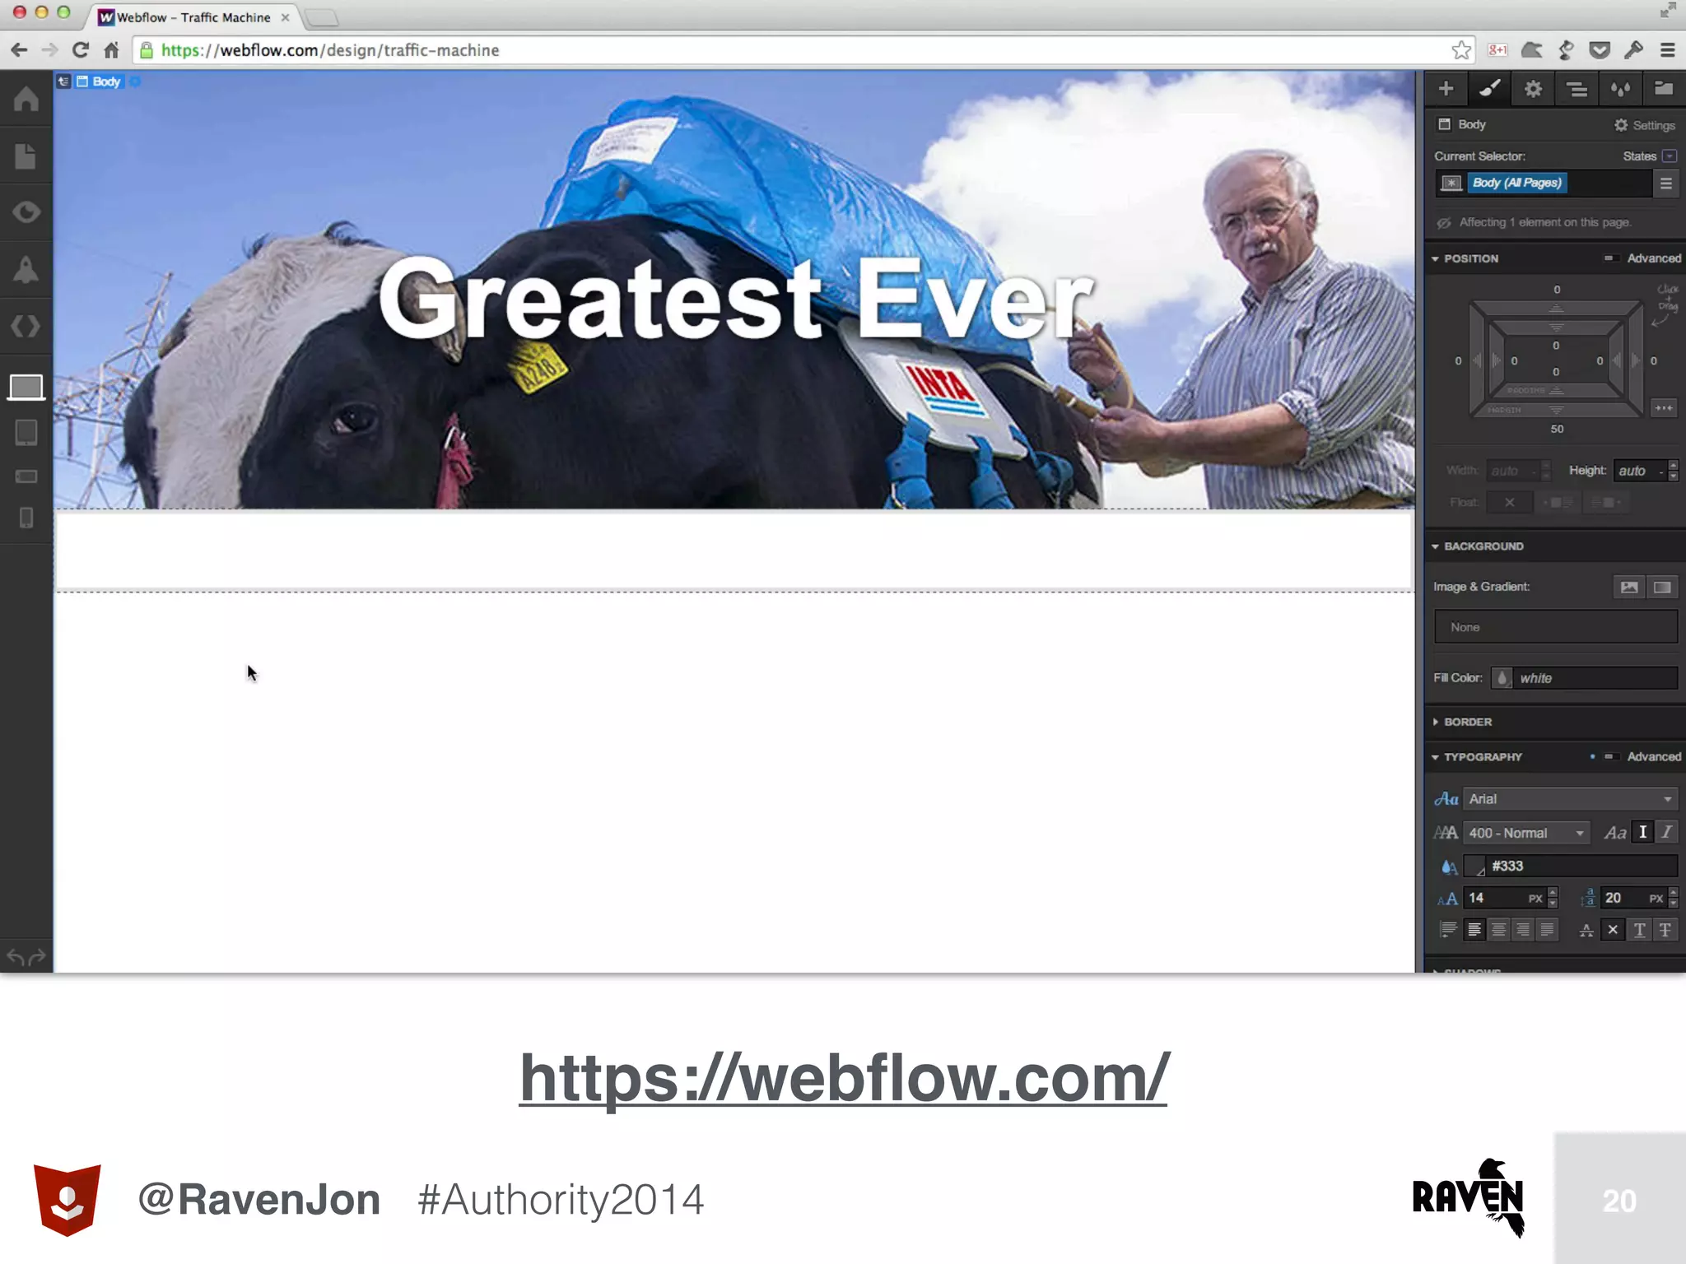This screenshot has width=1686, height=1264.
Task: Switch to portrait phone breakpoint view
Action: 26,518
